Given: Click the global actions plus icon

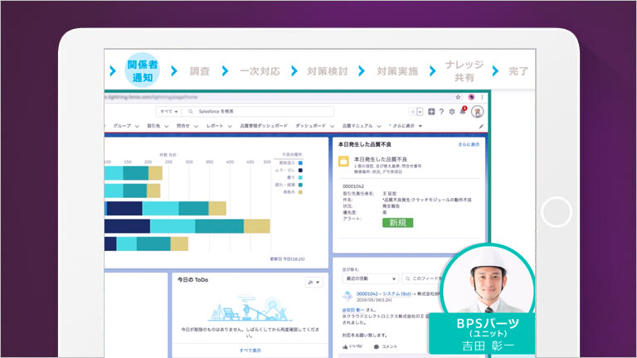Looking at the screenshot, I should [x=431, y=111].
